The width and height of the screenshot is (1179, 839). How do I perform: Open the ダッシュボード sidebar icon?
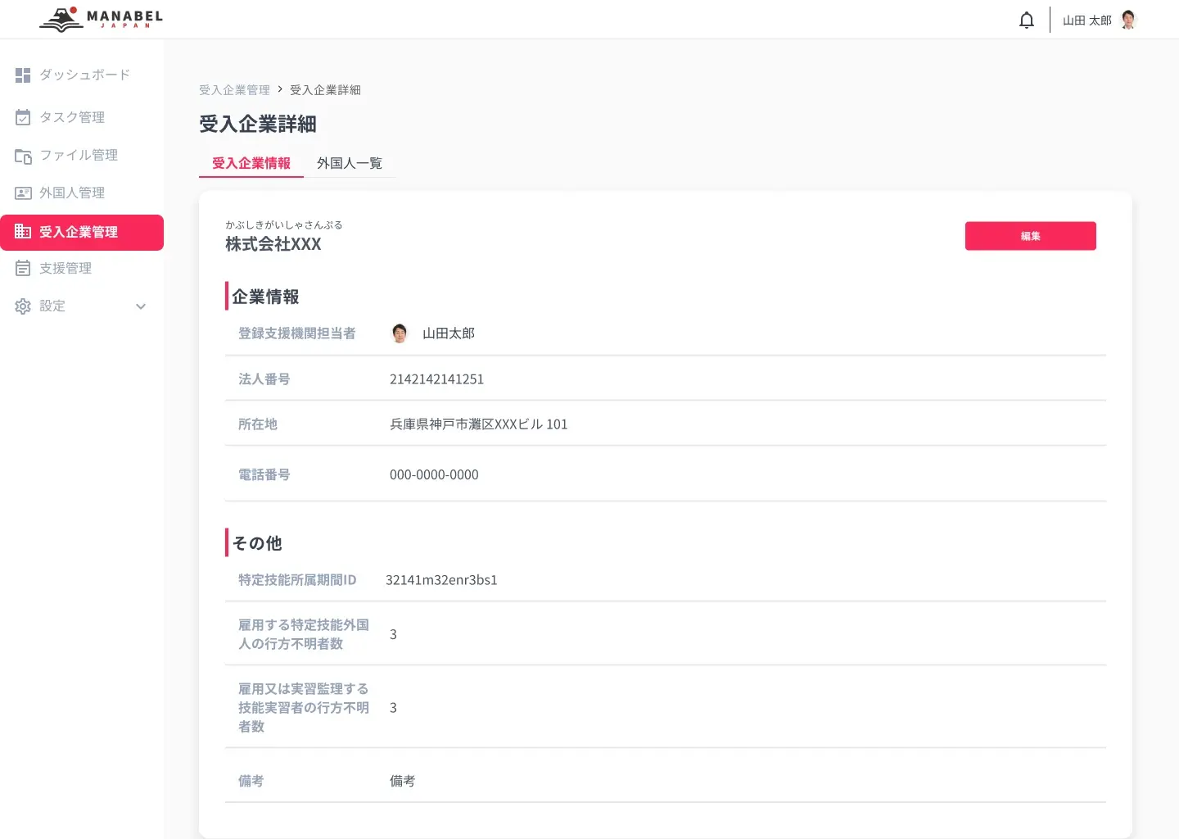22,75
